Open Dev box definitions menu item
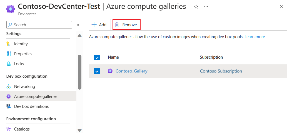This screenshot has height=133, width=287. pos(31,106)
